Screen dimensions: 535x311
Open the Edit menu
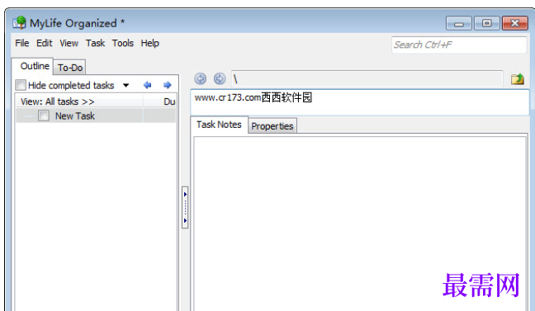45,43
